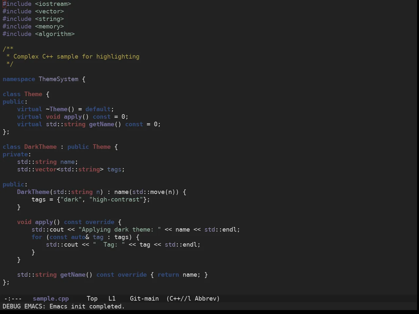Viewport: 419px width, 314px height.
Task: Place cursor on #include <algorithm> line
Action: click(39, 34)
